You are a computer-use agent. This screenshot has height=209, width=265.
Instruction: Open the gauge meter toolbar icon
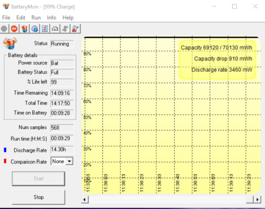tap(55, 29)
